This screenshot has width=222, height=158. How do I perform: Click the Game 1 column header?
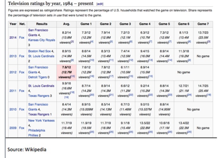point(86,24)
